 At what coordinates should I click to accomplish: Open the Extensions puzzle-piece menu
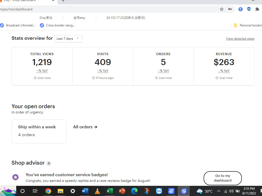(257, 9)
